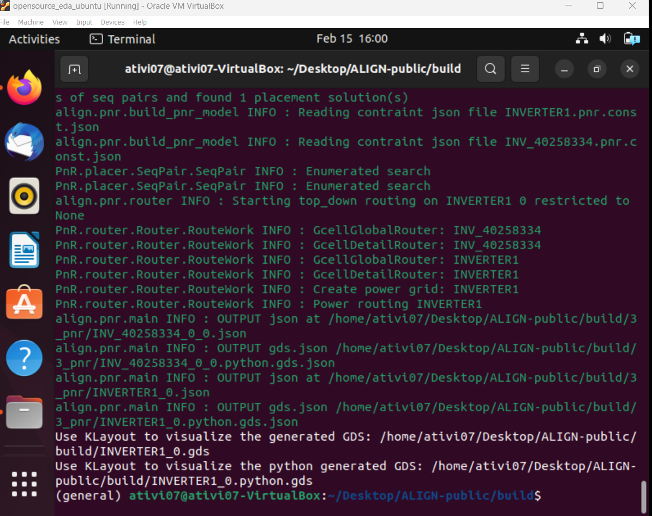652x516 pixels.
Task: Open the Activities overview
Action: (x=34, y=39)
